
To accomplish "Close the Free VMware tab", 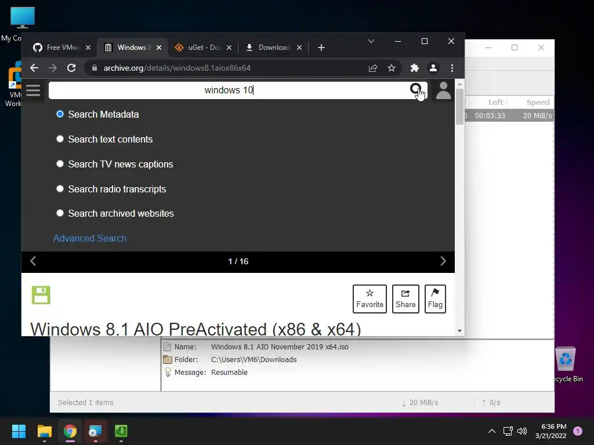I will coord(88,48).
